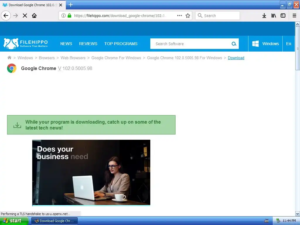Open the 'Does your business need' ad image

point(91,173)
